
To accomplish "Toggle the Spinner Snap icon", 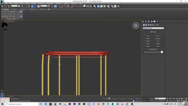I will [68, 6].
